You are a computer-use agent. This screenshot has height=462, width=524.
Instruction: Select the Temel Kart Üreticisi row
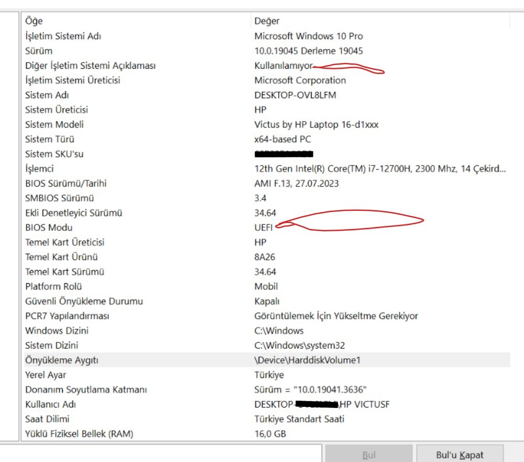pyautogui.click(x=65, y=242)
